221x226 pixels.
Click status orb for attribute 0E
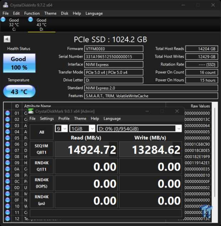(x=7, y=194)
